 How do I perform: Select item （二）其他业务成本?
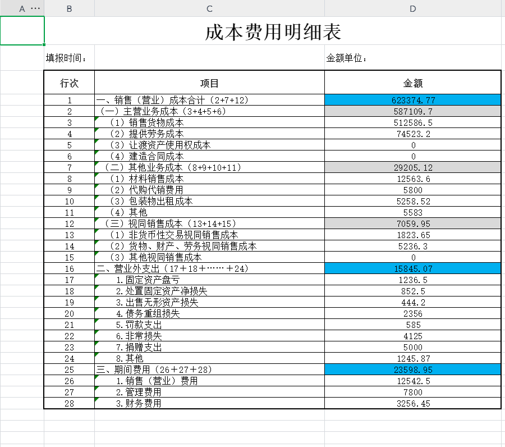[209, 167]
